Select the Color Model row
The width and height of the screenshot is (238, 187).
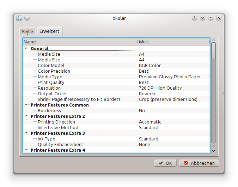pos(116,65)
